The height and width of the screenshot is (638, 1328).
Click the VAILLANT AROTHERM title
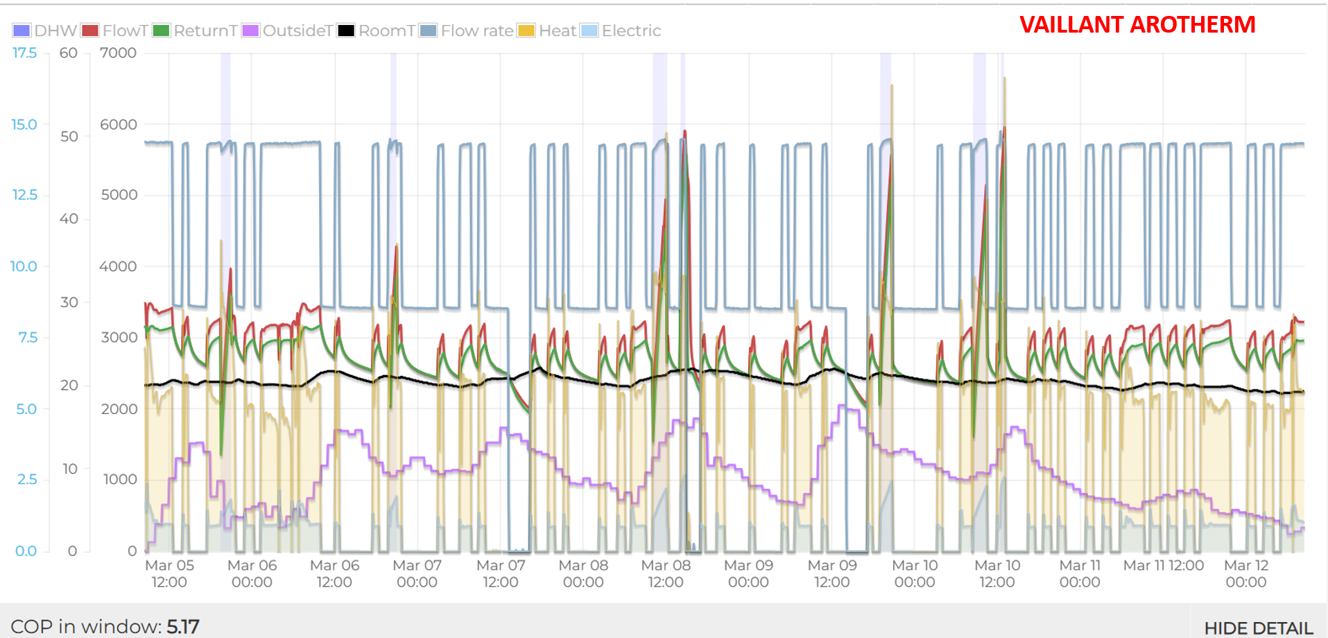pyautogui.click(x=1137, y=24)
